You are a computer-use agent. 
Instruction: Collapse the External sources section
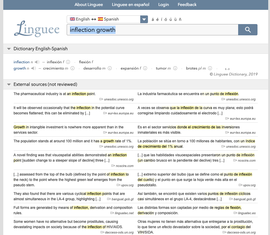(x=9, y=84)
